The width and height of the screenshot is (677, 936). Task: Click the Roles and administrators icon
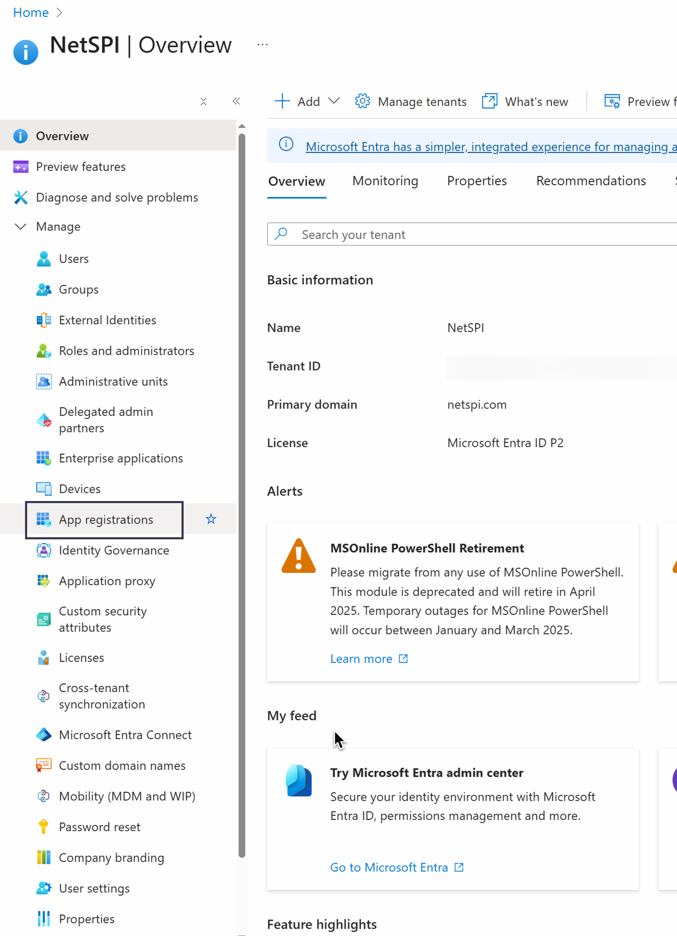click(44, 351)
